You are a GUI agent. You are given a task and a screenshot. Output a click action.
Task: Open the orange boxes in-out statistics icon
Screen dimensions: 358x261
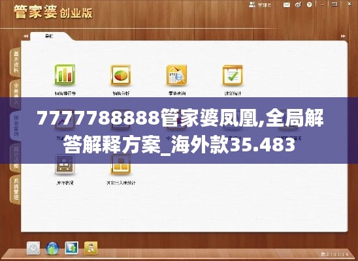coord(121,164)
